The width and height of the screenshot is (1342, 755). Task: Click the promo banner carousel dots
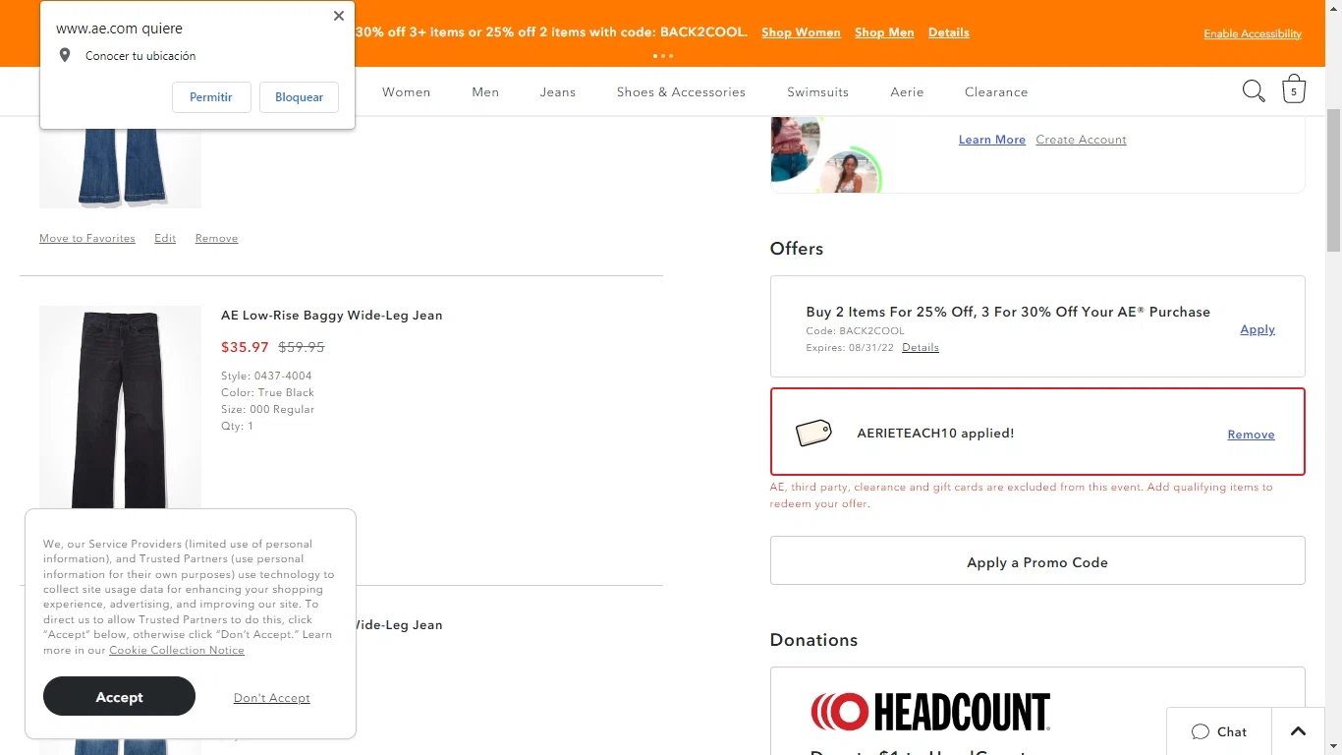(663, 56)
